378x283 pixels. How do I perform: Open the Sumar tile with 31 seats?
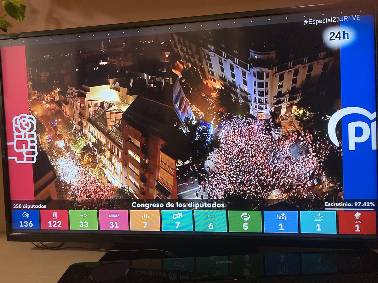click(x=114, y=220)
